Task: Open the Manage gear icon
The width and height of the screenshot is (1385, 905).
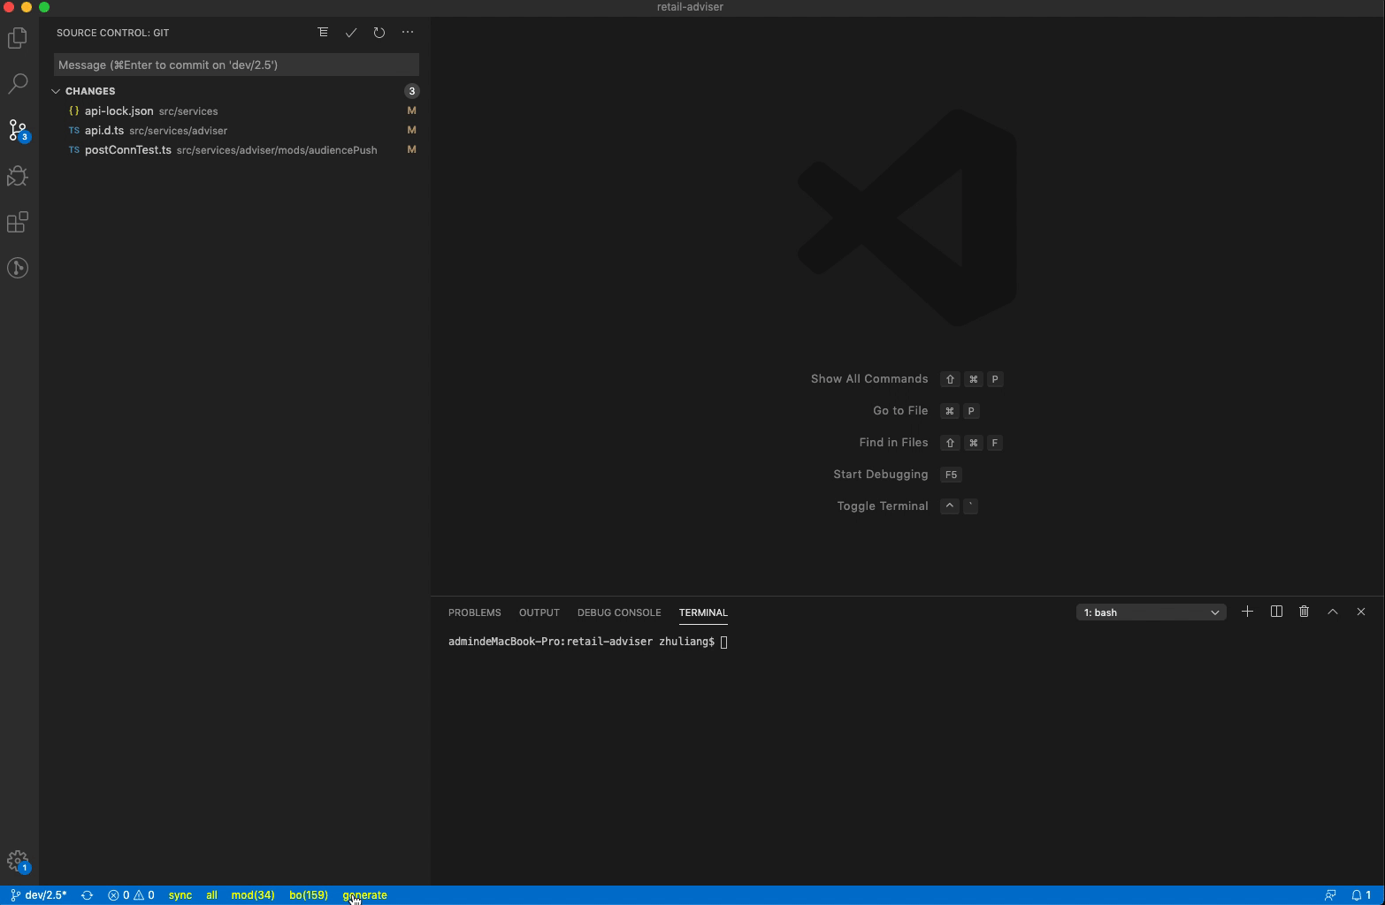Action: pos(18,858)
